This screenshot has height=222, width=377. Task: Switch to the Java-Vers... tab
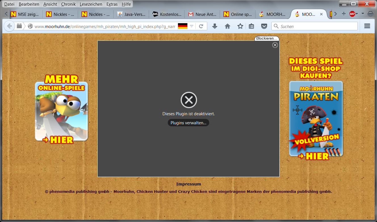(x=131, y=14)
